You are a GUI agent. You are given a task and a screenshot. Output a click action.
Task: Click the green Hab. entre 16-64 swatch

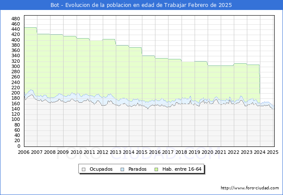[156, 169]
